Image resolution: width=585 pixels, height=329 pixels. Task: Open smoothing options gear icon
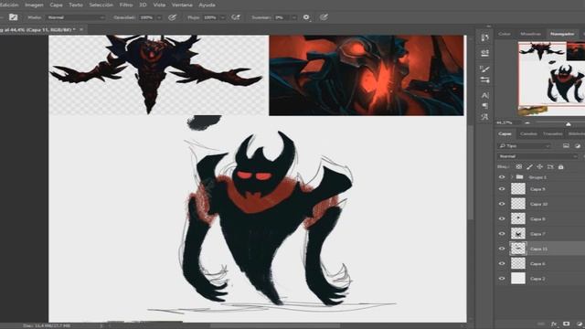pos(306,17)
